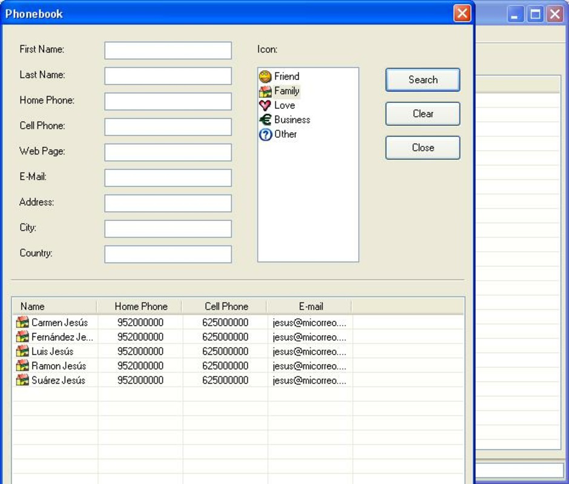Image resolution: width=569 pixels, height=484 pixels.
Task: Select the Family label in icon list
Action: coord(287,91)
